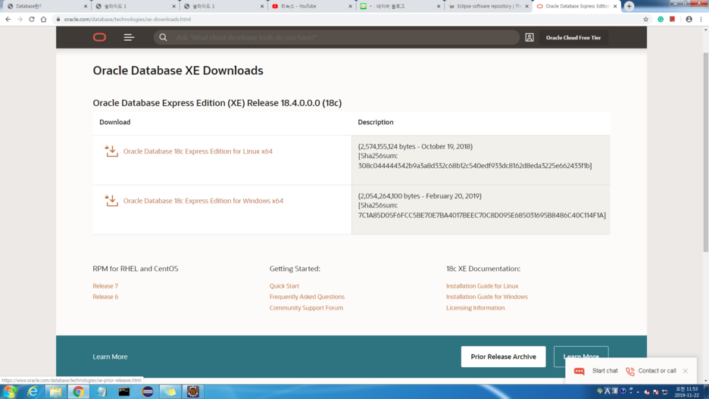The image size is (709, 399).
Task: Open the Licensing Information link
Action: click(475, 307)
